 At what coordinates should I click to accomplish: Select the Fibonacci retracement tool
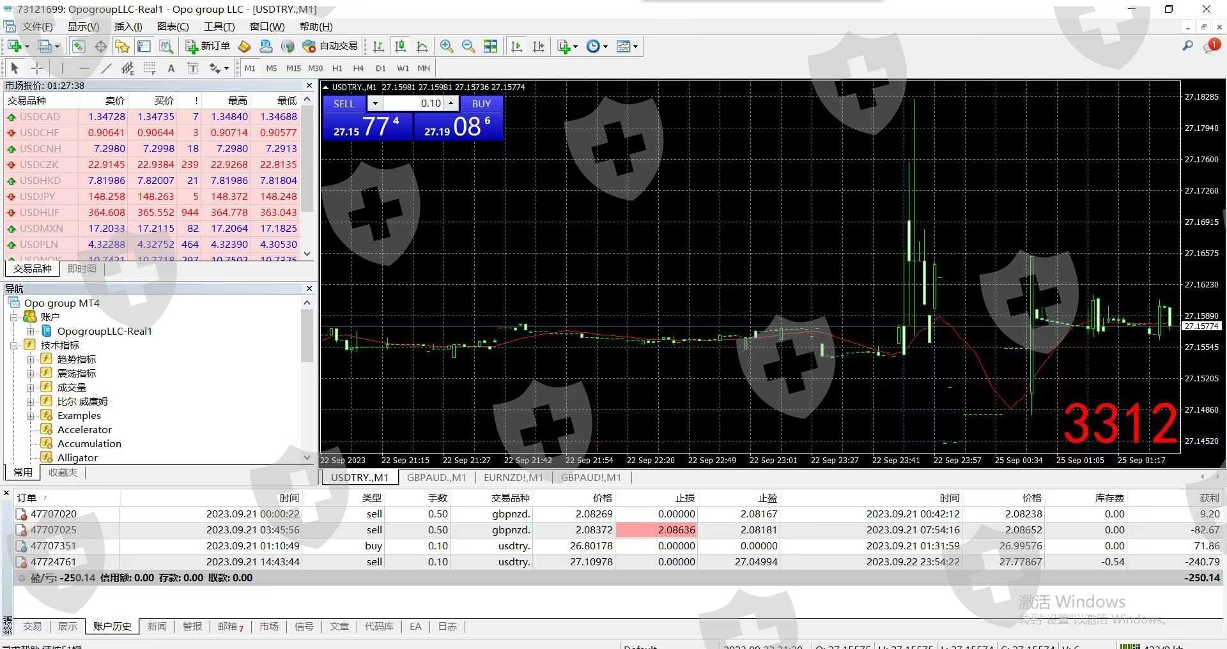click(150, 68)
